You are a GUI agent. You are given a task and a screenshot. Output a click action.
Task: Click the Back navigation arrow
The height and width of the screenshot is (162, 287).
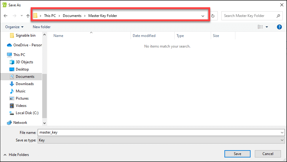coord(5,16)
